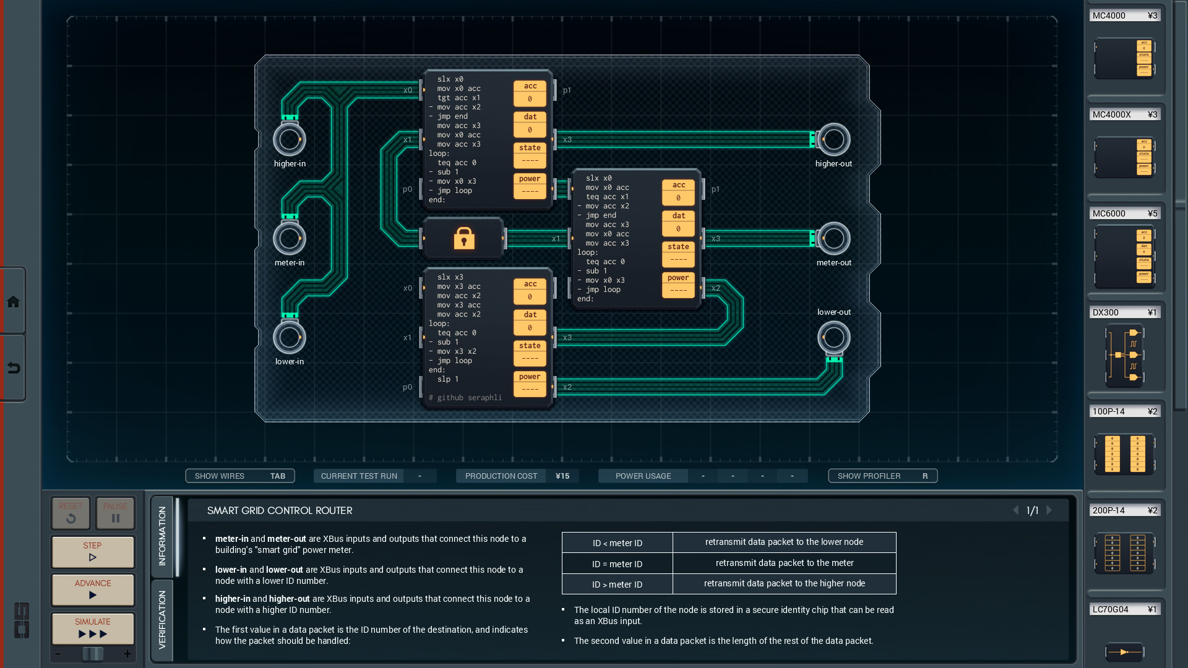Pick the 200P-14 ROM part
Viewport: 1188px width, 668px height.
pyautogui.click(x=1124, y=553)
